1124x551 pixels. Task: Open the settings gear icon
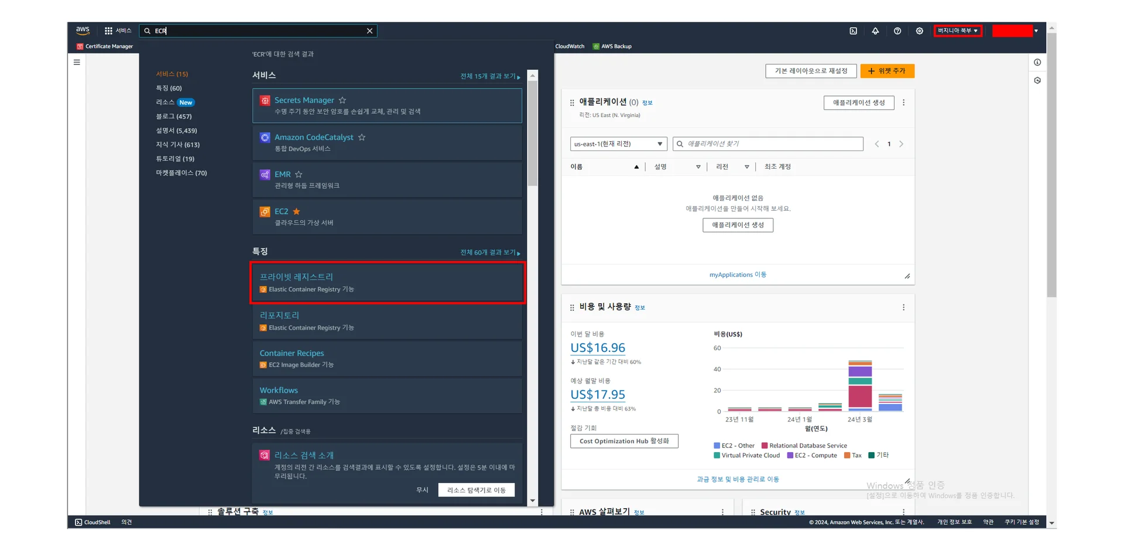tap(919, 31)
